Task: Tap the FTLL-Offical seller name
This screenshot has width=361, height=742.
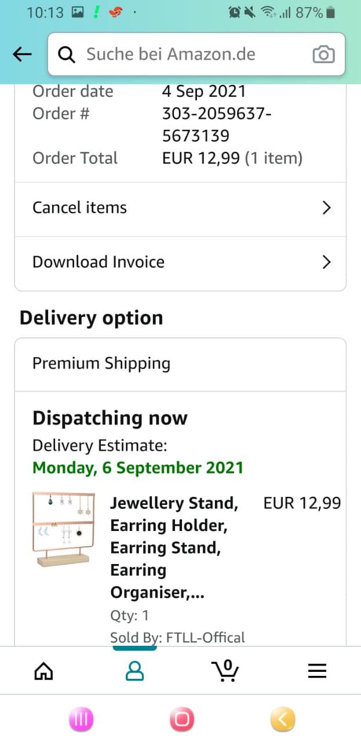Action: pos(205,638)
